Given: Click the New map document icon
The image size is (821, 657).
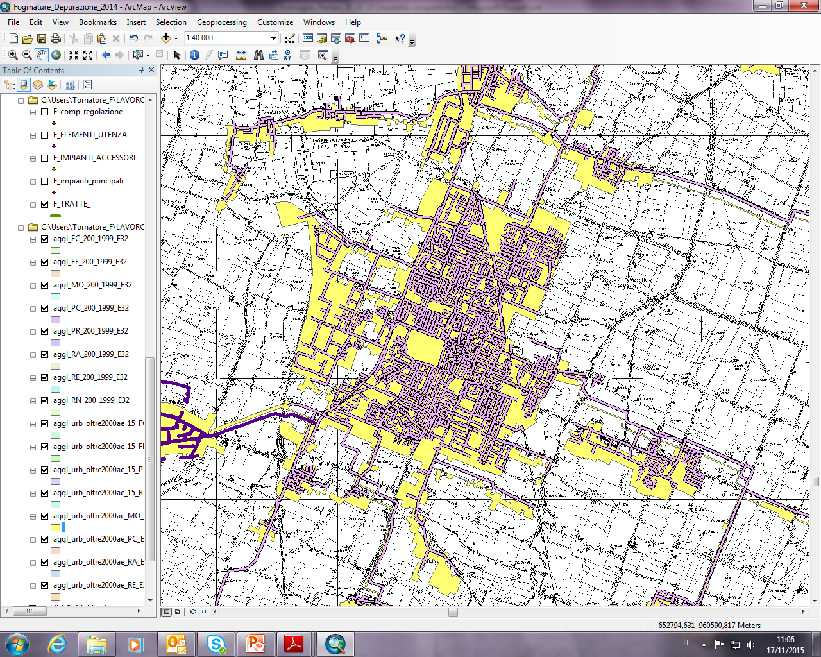Looking at the screenshot, I should pos(13,38).
